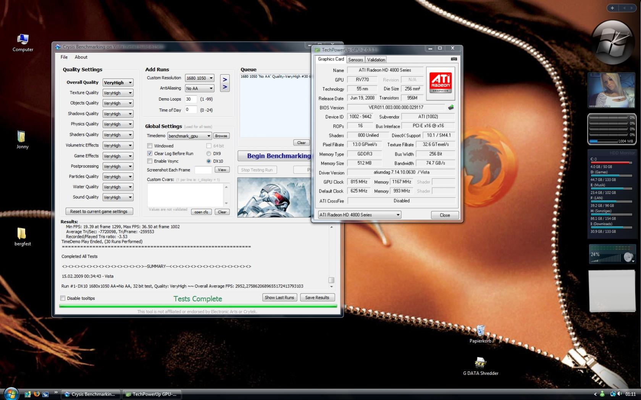Select the DX10 radio button
Viewport: 641px width, 400px height.
tap(208, 161)
